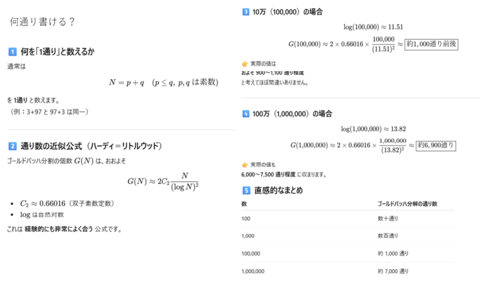
Task: Click the 約 7,000 通り table cell
Action: (393, 271)
